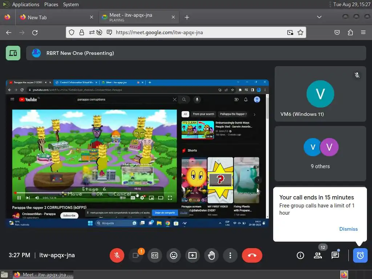Viewport: 372px width, 279px height.
Task: Click show desktop icon in bottom panel
Action: 4,275
